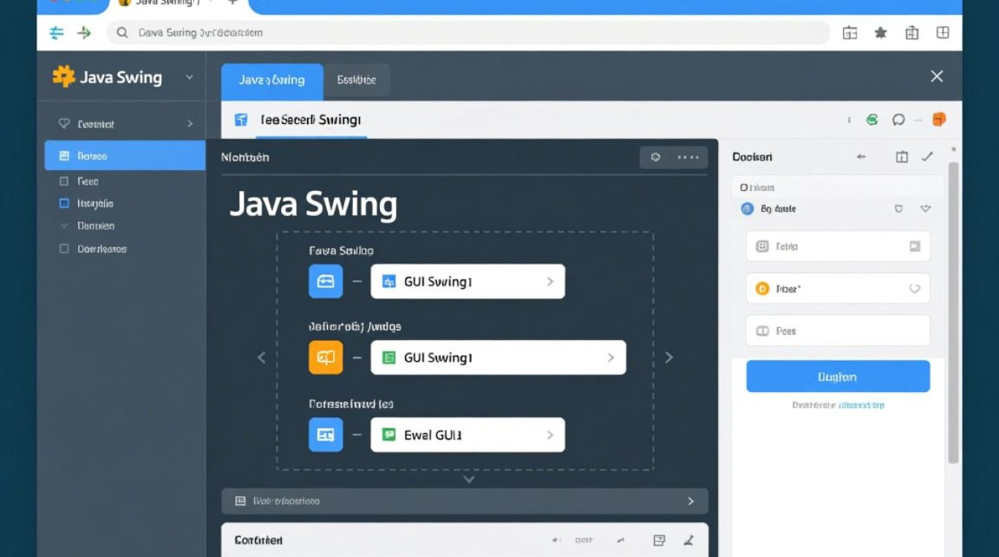The width and height of the screenshot is (999, 557).
Task: Toggle the checkbox next to the Fees sidebar item
Action: pyautogui.click(x=64, y=180)
